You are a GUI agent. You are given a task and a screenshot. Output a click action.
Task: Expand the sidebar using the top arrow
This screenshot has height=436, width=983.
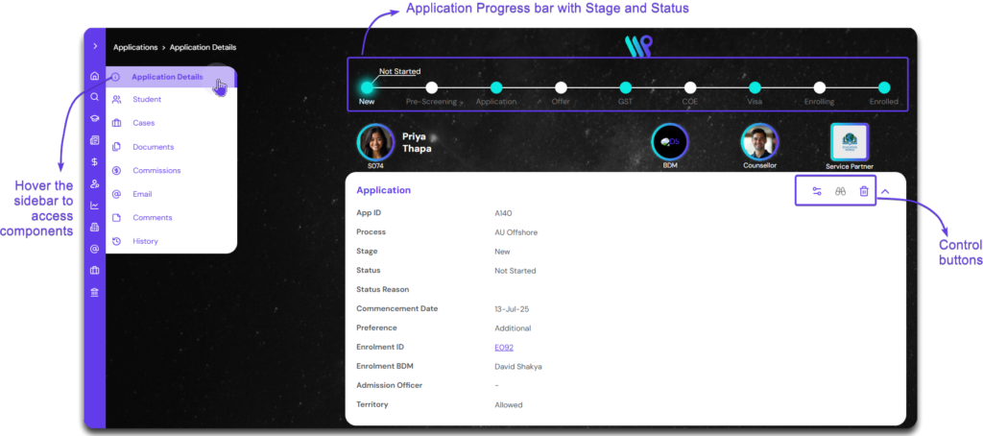(x=94, y=46)
